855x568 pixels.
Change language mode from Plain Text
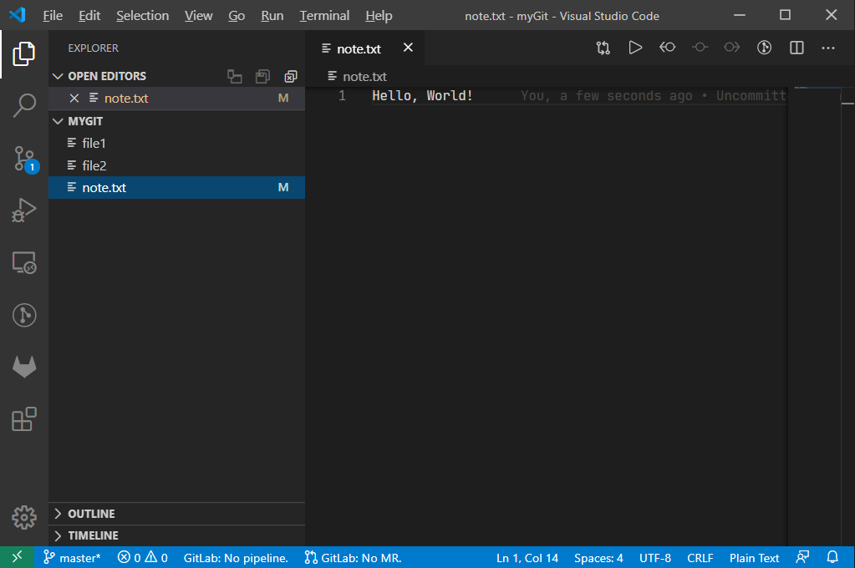tap(754, 558)
